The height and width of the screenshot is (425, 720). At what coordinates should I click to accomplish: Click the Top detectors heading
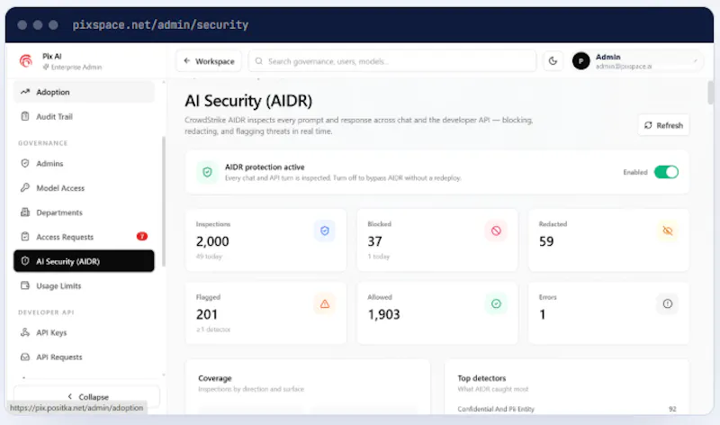(481, 378)
